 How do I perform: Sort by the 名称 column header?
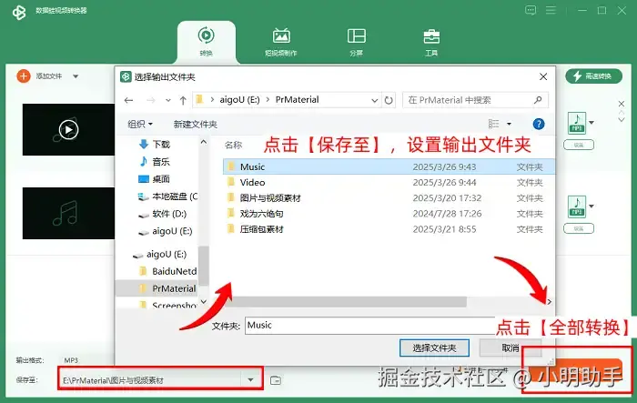click(x=233, y=145)
